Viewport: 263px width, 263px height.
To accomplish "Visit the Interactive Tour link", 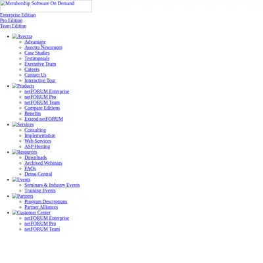I will tap(40, 80).
